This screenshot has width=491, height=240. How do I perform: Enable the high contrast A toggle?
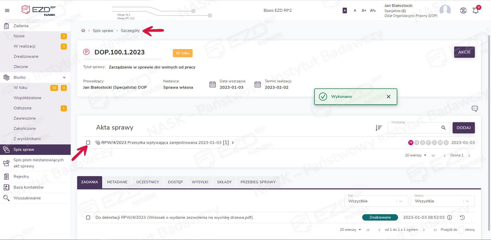(345, 10)
